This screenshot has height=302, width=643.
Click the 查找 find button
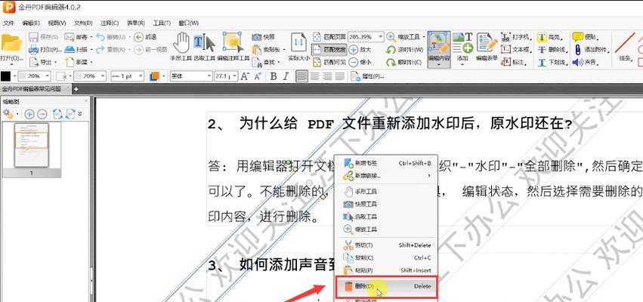(265, 62)
